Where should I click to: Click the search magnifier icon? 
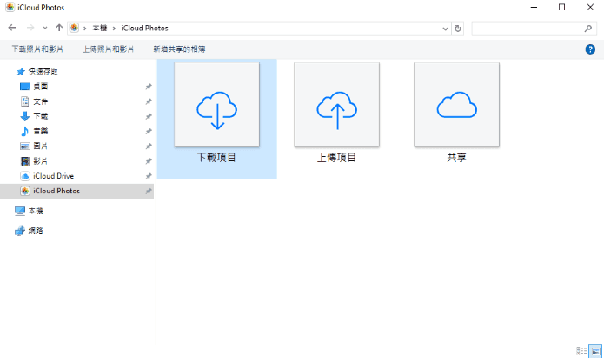(587, 29)
